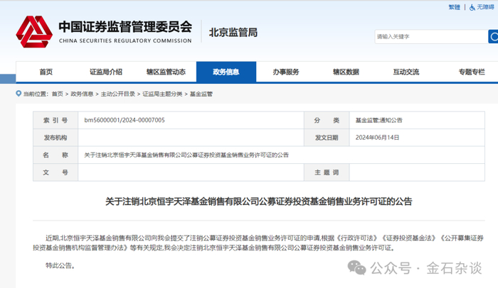Open the 无障碍 accessibility mode link
The height and width of the screenshot is (288, 498).
pos(485,7)
